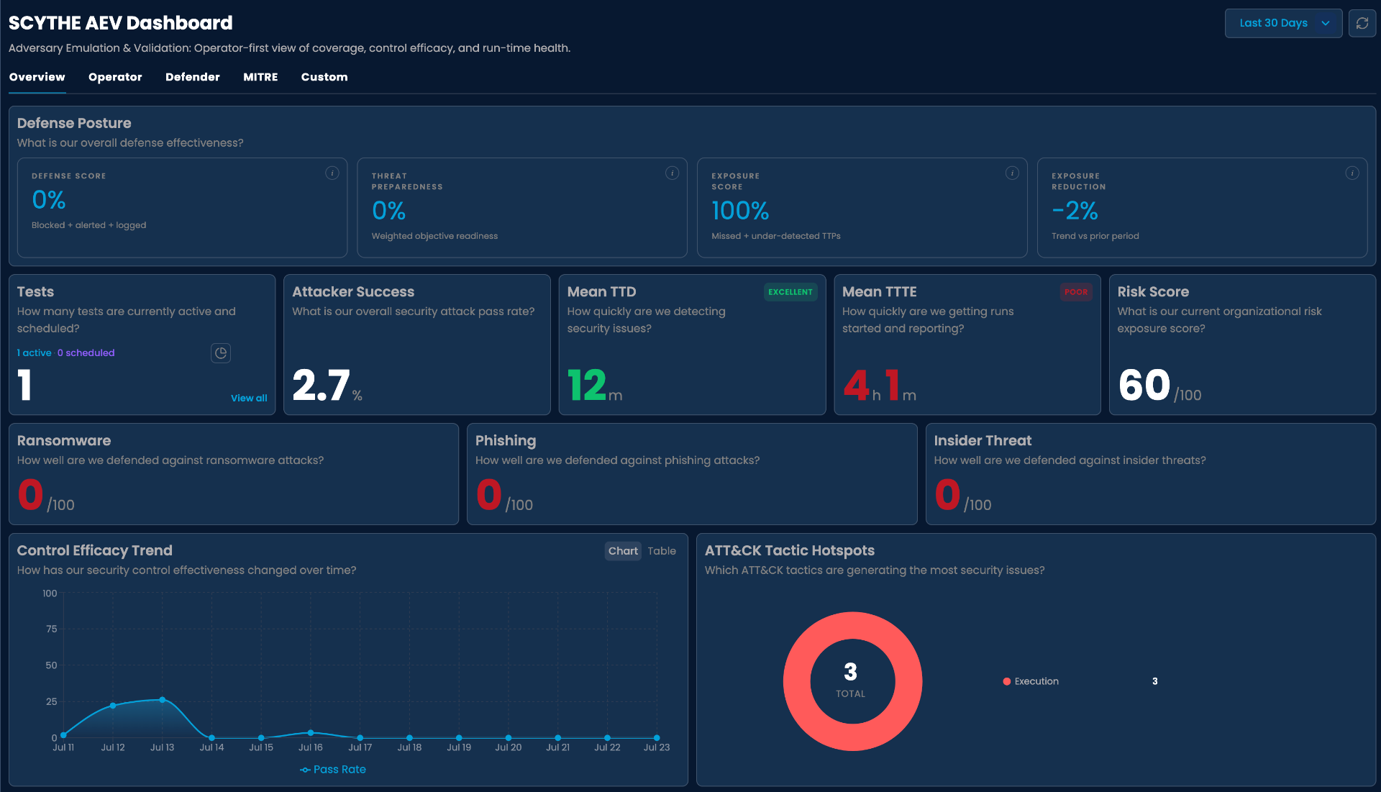Click the EXCELLENT badge on Mean TTD
Viewport: 1381px width, 792px height.
(x=790, y=292)
